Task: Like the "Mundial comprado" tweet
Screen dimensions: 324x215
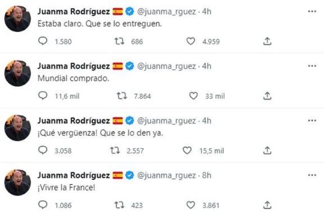Action: point(193,96)
